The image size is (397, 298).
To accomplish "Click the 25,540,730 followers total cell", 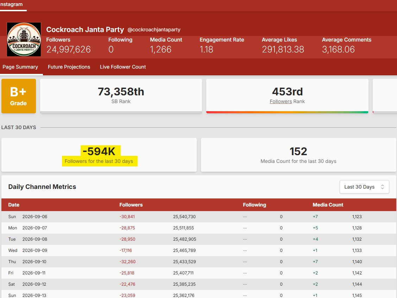I will [184, 217].
